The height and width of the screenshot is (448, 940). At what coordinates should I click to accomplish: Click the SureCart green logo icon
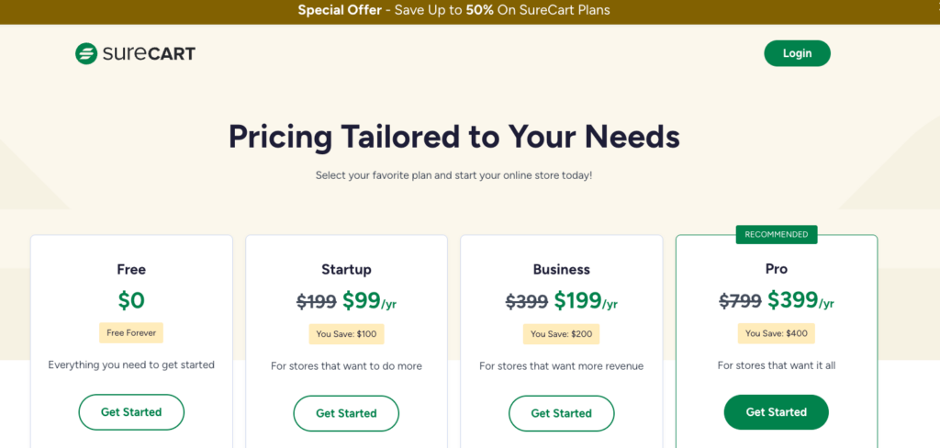click(x=86, y=53)
